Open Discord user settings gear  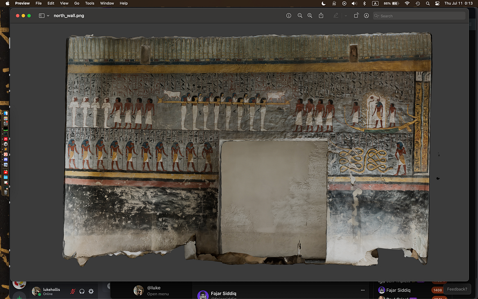tap(91, 291)
